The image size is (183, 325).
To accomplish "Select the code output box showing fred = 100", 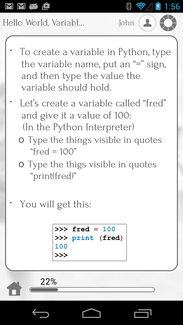I will pyautogui.click(x=89, y=242).
